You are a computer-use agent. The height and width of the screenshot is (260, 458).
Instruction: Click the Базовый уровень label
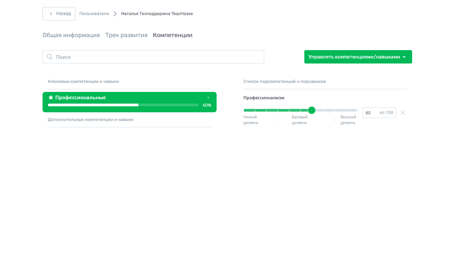point(299,120)
